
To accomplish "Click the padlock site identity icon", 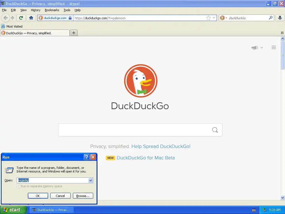I will tap(70, 18).
